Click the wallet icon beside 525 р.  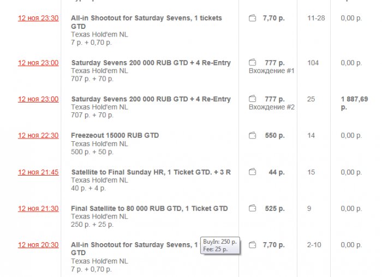click(252, 208)
